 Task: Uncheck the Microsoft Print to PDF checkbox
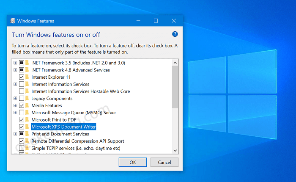click(x=22, y=120)
